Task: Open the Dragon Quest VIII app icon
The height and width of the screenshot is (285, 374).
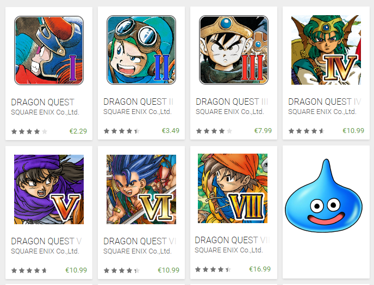Action: [x=233, y=188]
